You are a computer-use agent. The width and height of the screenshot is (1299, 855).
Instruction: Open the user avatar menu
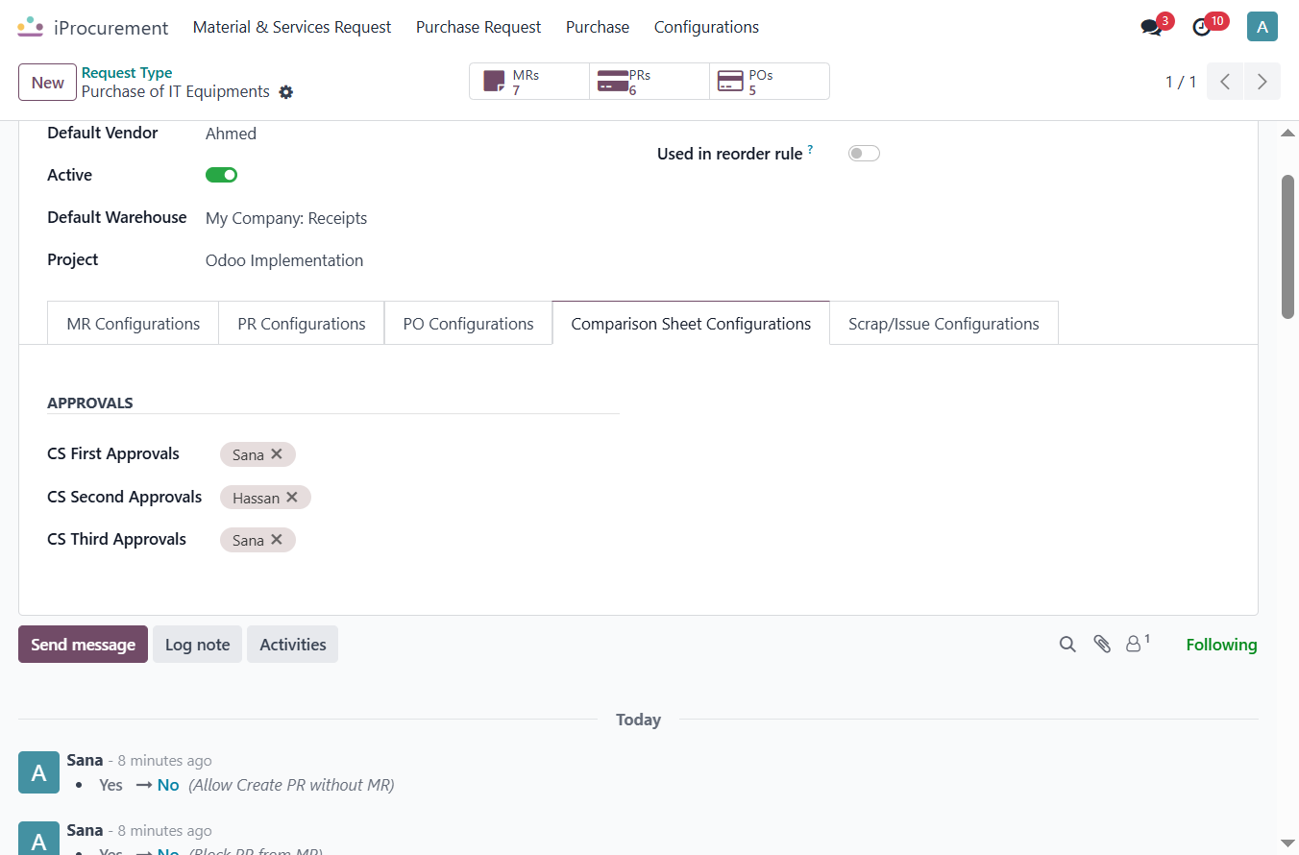[1262, 26]
